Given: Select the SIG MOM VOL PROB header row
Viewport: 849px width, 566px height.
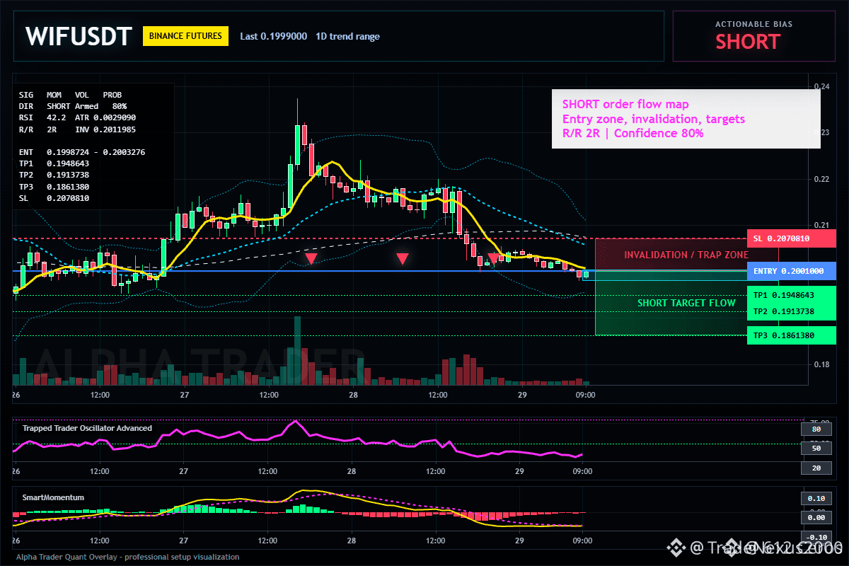Looking at the screenshot, I should coord(70,94).
